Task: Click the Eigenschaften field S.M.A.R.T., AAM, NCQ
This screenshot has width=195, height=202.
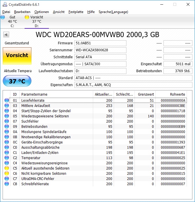Action: (x=133, y=85)
